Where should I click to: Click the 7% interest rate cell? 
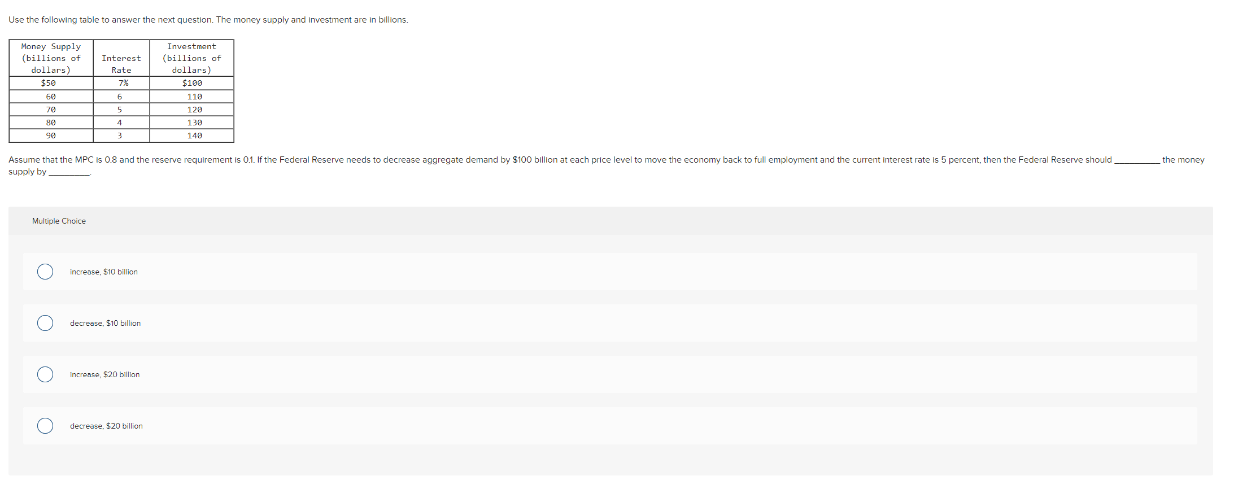click(121, 82)
